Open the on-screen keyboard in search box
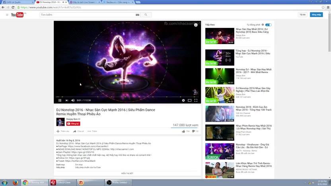 click(x=137, y=15)
